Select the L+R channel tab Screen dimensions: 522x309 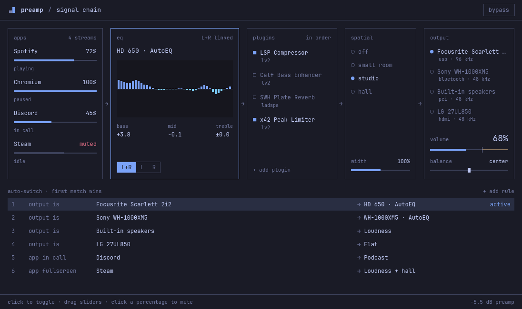pyautogui.click(x=127, y=167)
